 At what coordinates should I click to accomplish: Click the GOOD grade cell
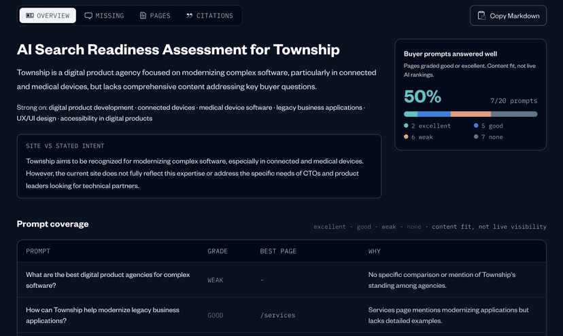tap(216, 315)
